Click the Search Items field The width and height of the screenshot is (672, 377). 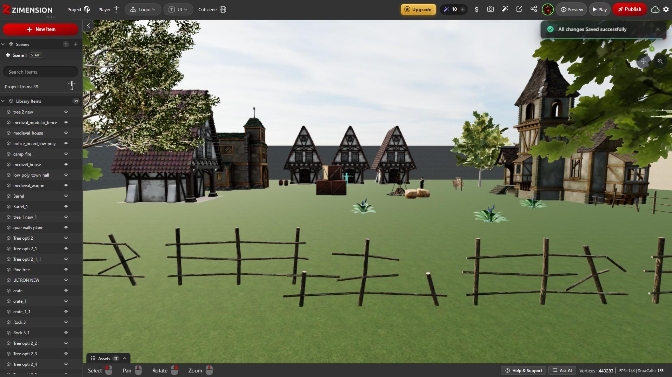point(40,72)
